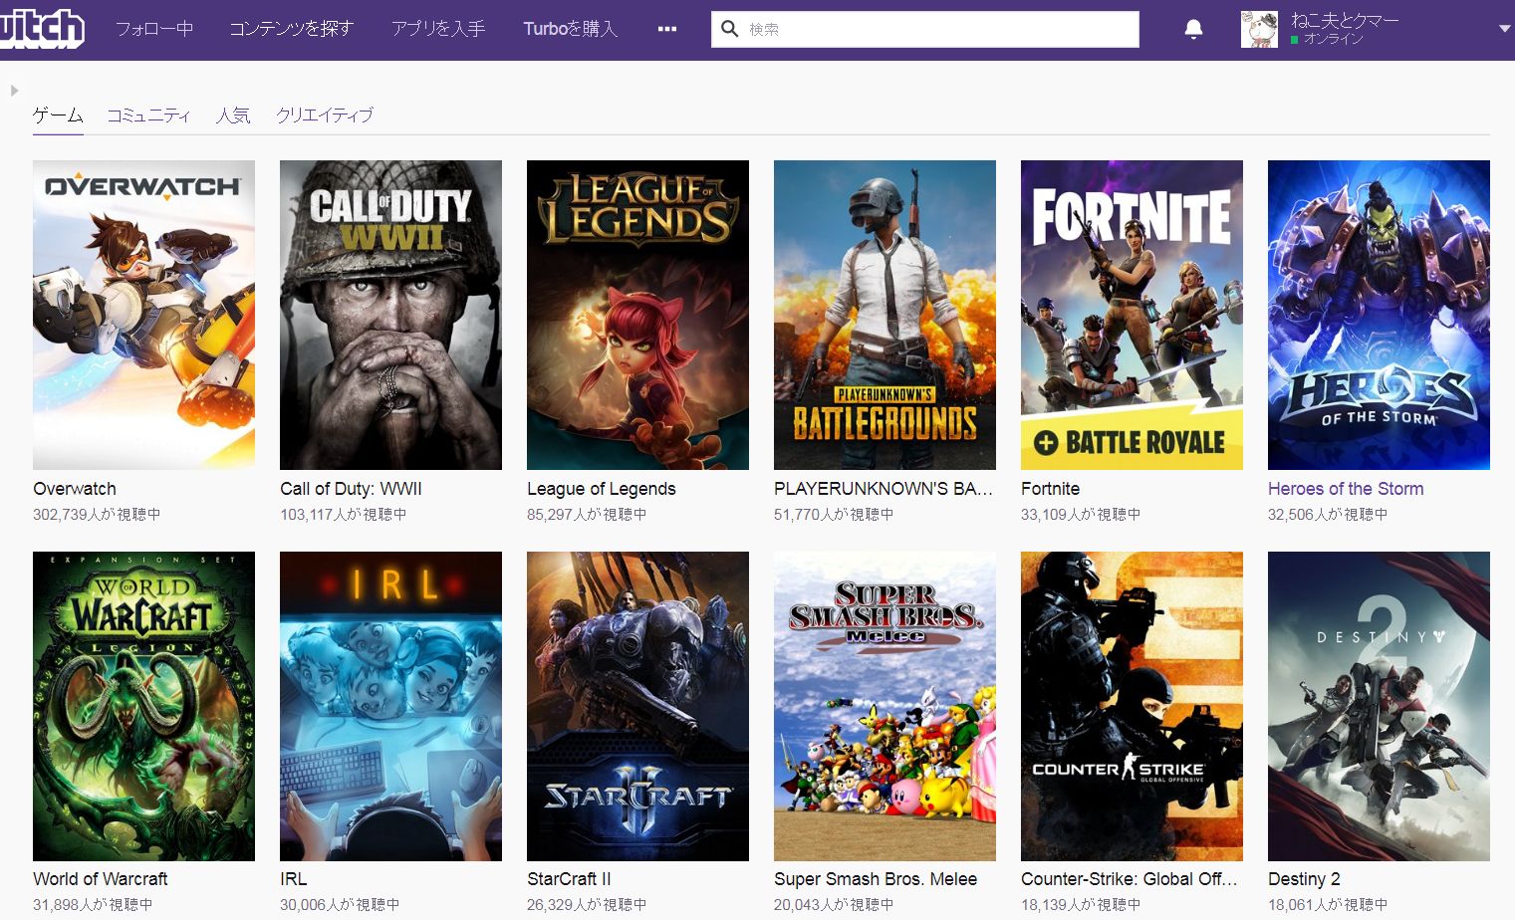The width and height of the screenshot is (1515, 920).
Task: Select the ゲーム tab
Action: tap(58, 115)
